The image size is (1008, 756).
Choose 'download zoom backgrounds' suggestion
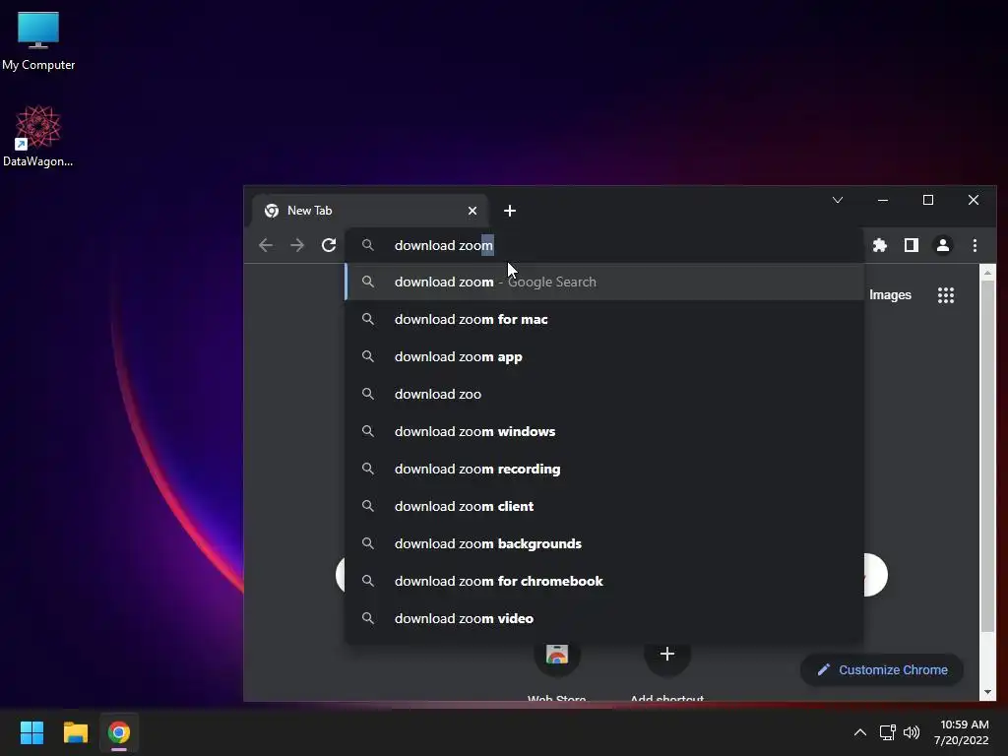[x=604, y=543]
